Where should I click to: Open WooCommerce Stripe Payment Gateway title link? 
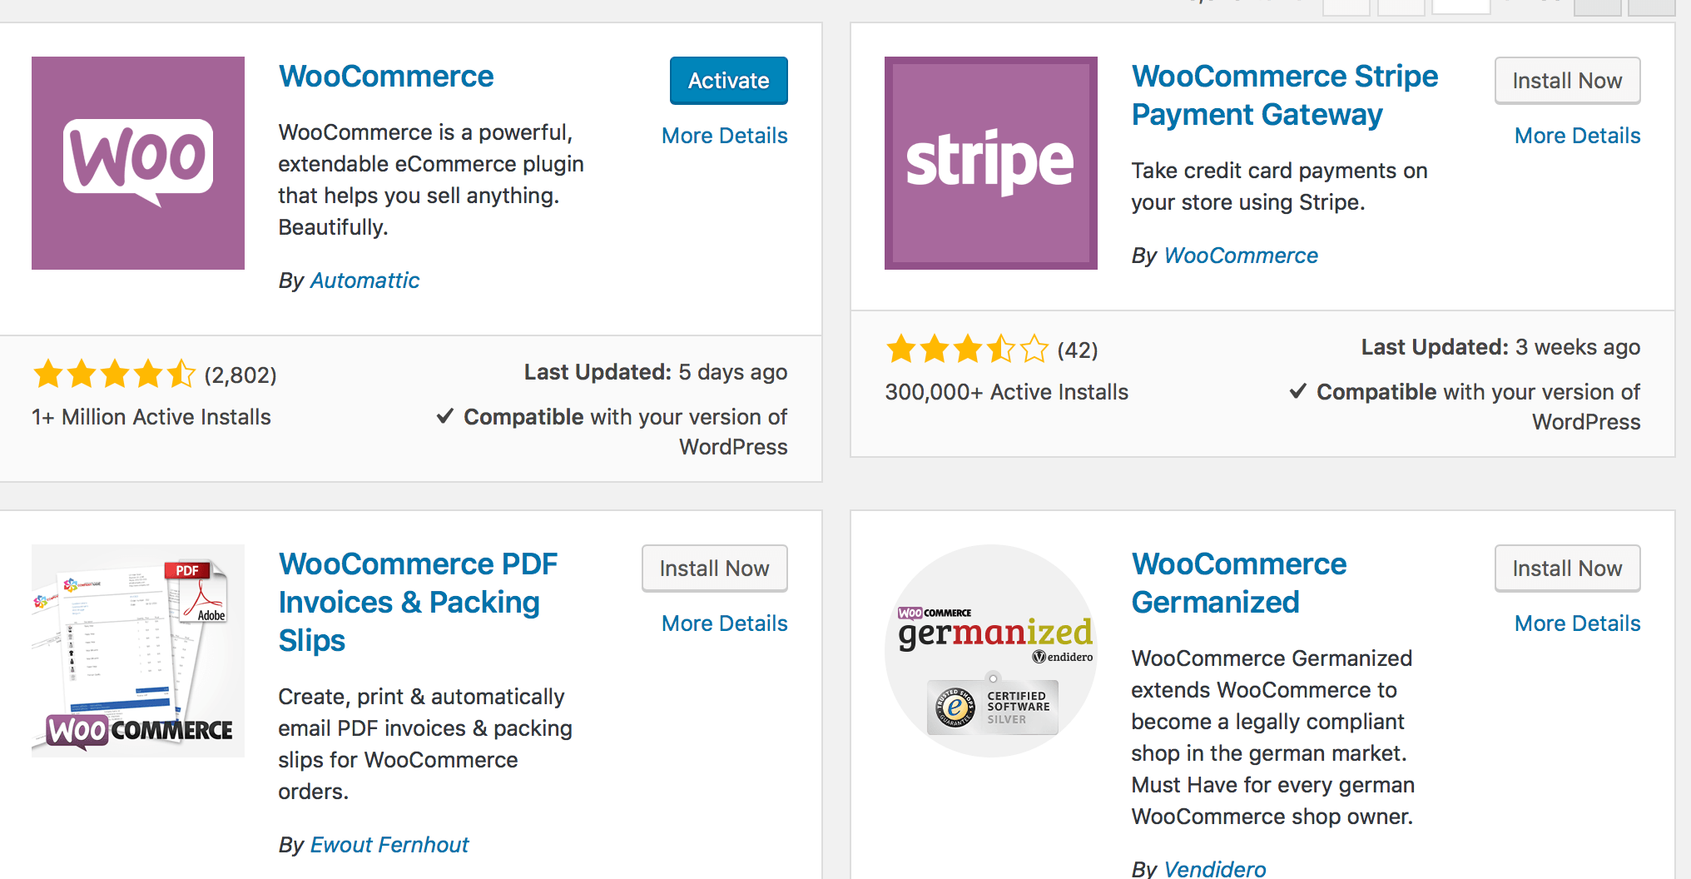pos(1284,96)
